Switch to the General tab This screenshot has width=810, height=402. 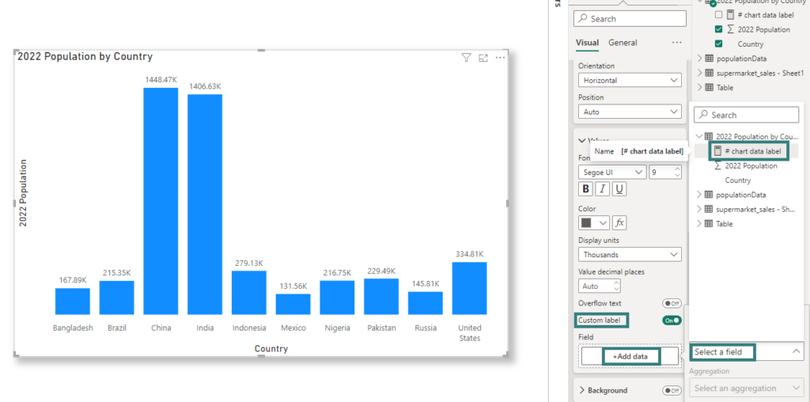(623, 43)
